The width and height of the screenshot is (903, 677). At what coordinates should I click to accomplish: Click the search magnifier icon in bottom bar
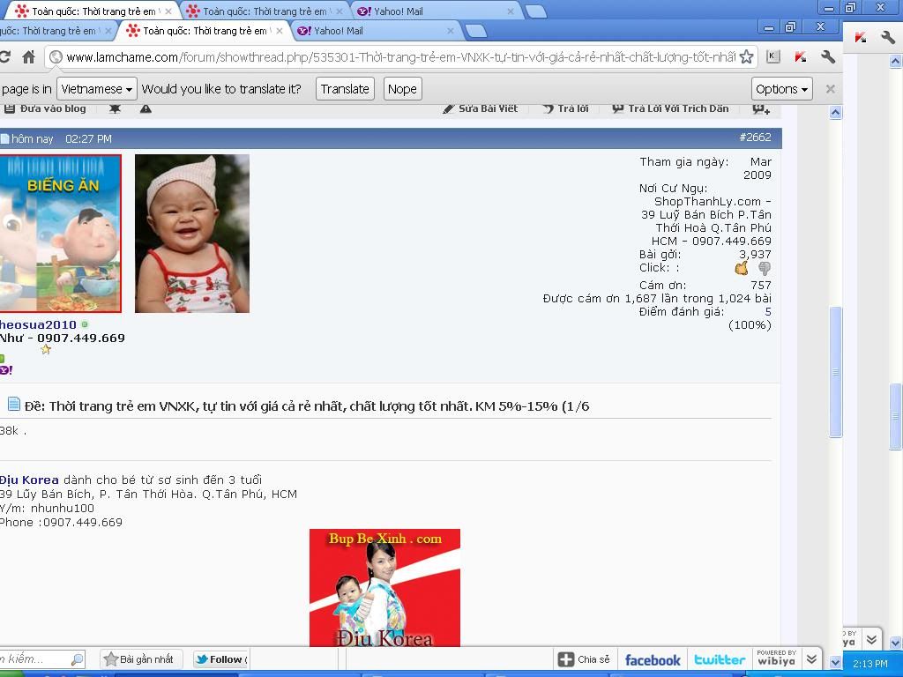tap(77, 659)
